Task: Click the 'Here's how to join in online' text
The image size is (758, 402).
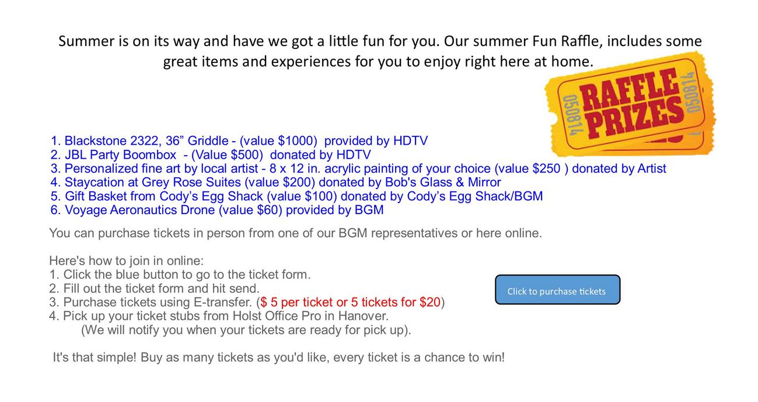Action: pyautogui.click(x=127, y=261)
